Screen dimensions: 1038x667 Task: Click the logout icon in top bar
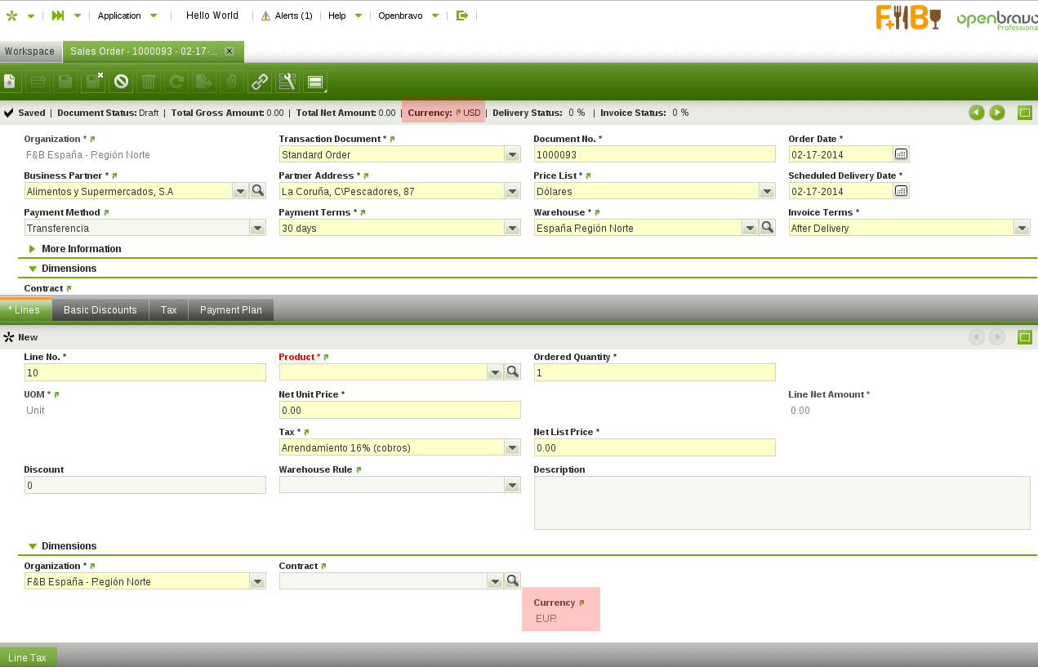tap(461, 16)
